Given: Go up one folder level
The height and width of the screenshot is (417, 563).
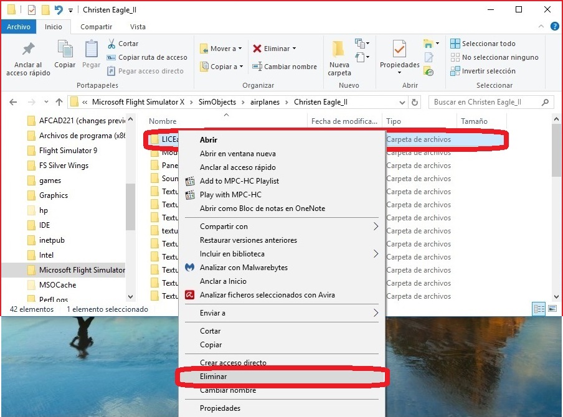Looking at the screenshot, I should (x=59, y=102).
